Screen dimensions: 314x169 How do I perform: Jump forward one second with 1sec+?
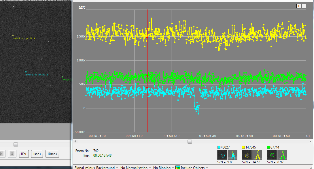point(37,154)
